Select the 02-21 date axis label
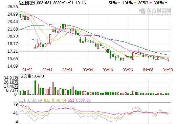This screenshot has height=124, width=176. coord(67,70)
